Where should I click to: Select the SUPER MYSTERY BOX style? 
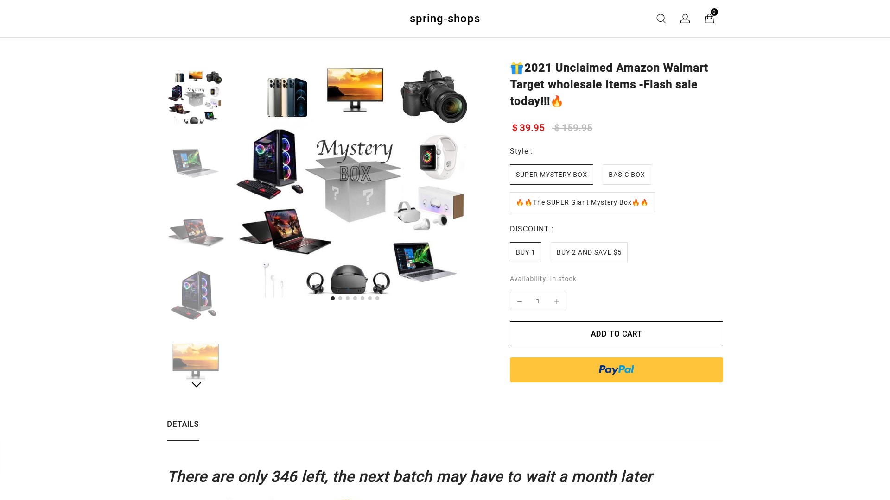tap(551, 175)
